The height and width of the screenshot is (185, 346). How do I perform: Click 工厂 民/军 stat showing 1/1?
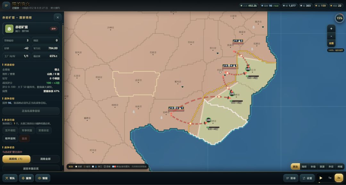16,56
